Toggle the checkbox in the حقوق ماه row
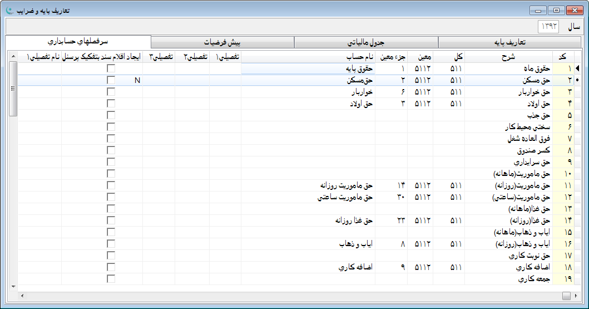Image resolution: width=589 pixels, height=309 pixels. click(x=111, y=68)
